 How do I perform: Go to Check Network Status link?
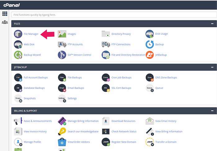click(x=124, y=131)
